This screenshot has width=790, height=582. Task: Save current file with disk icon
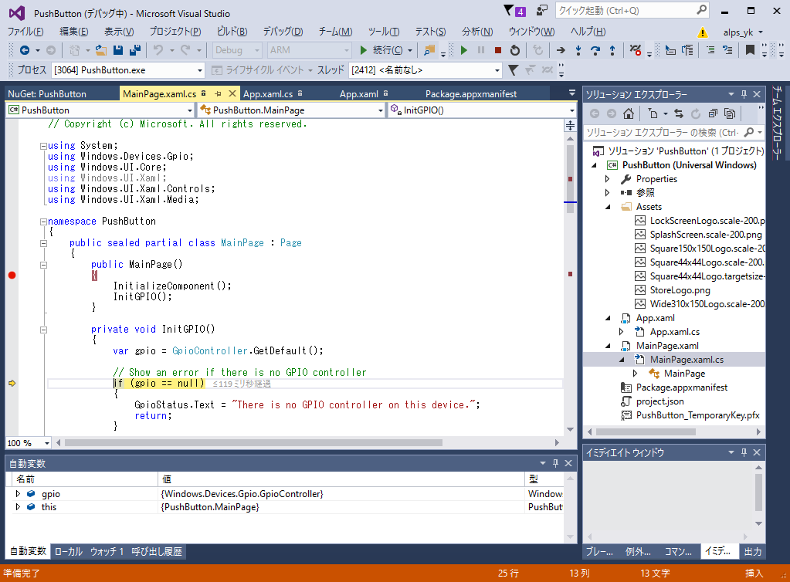pos(118,50)
